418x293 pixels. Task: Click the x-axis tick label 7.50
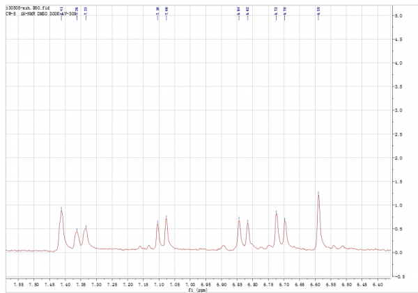pyautogui.click(x=34, y=285)
